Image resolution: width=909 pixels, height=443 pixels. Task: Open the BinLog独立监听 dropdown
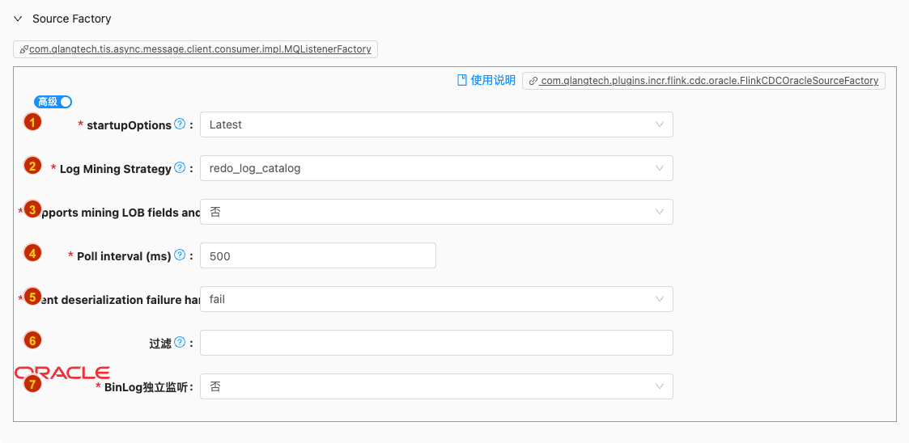pos(435,386)
